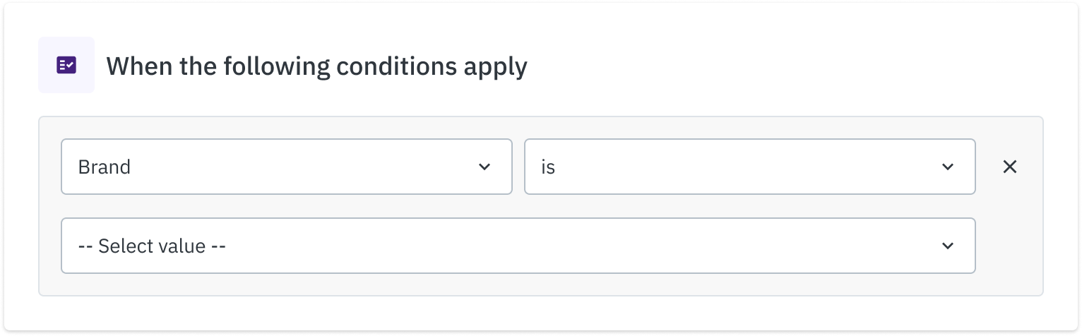Click the white space right of the heading
This screenshot has width=1082, height=336.
(777, 66)
